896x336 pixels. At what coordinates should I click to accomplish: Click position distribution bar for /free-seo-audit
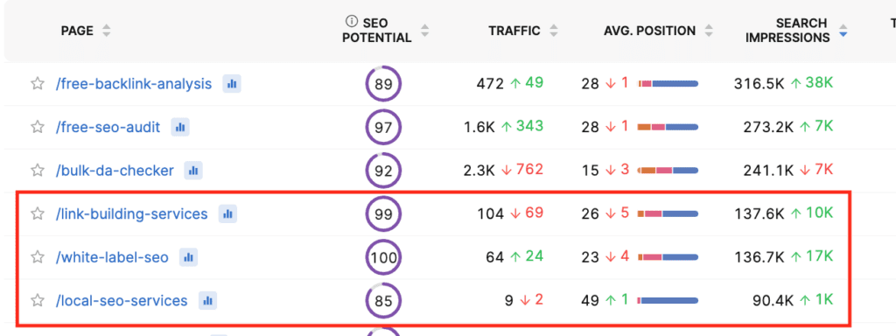coord(668,127)
